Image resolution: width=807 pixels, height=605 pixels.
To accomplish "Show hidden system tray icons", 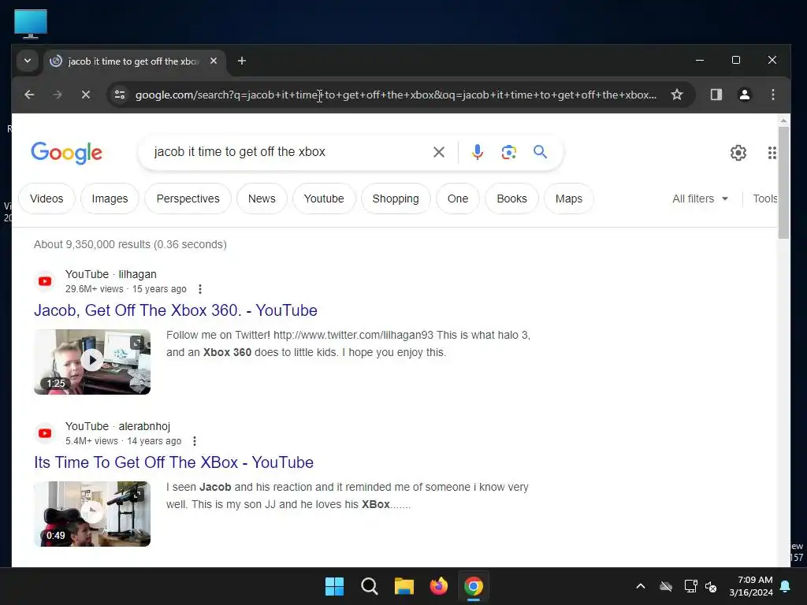I will tap(640, 586).
